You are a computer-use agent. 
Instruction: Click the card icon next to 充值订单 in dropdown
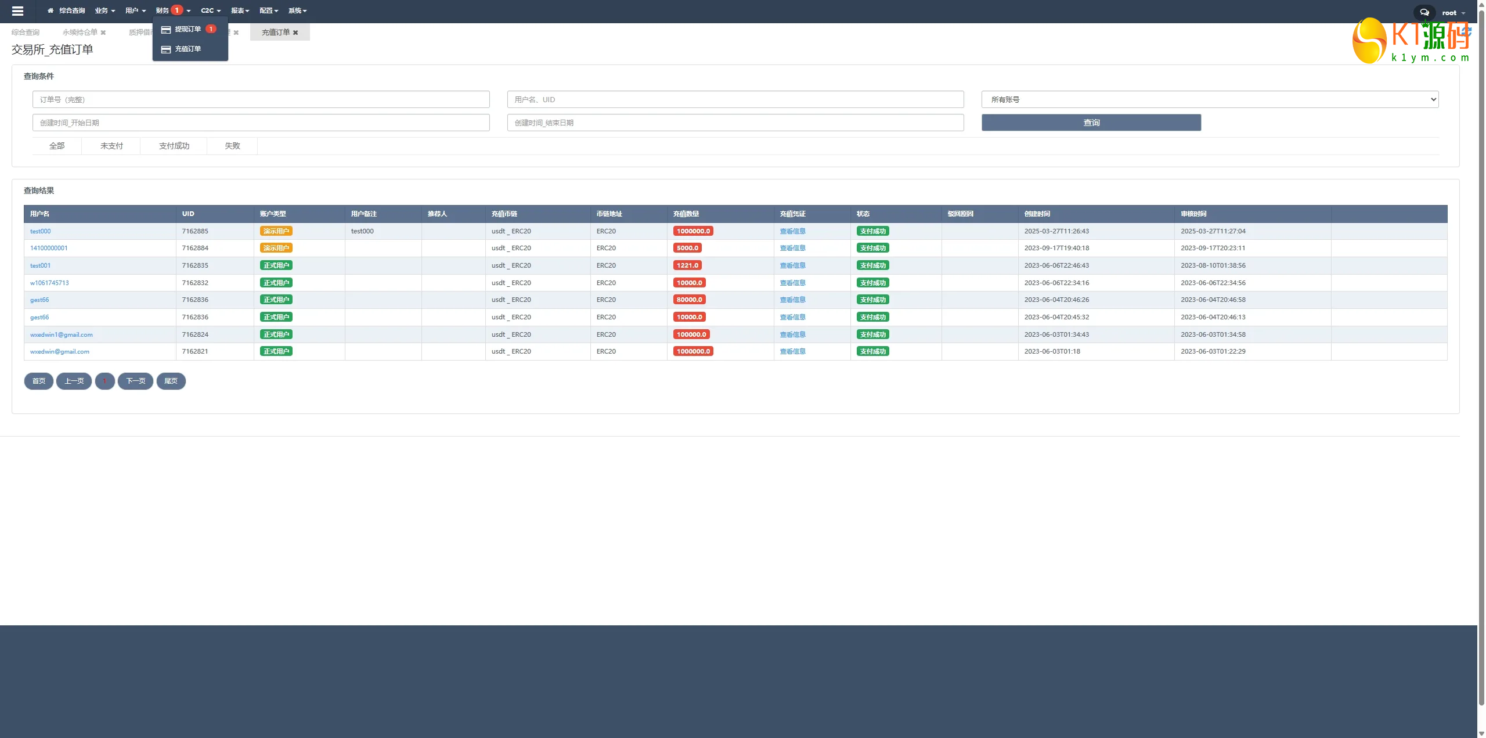pos(166,49)
